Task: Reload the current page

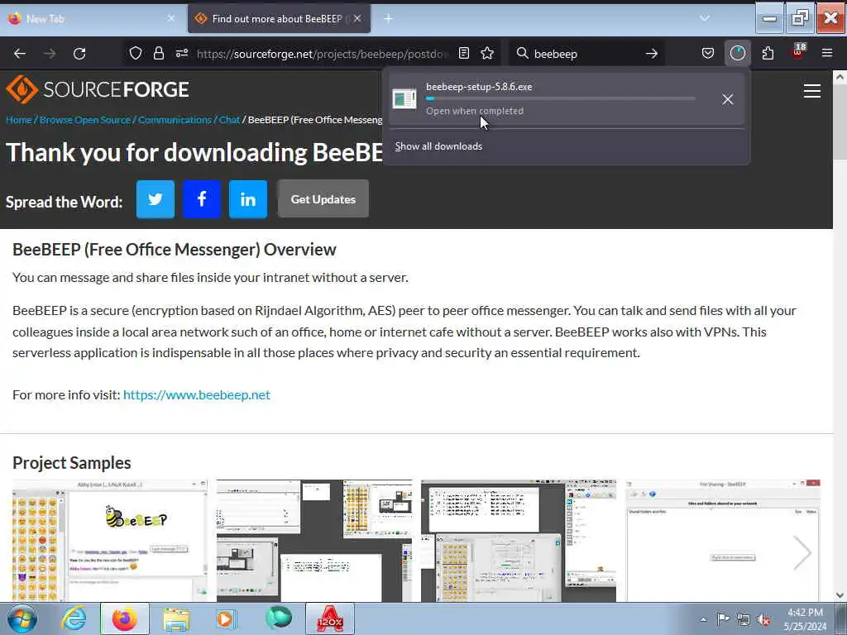Action: pyautogui.click(x=79, y=54)
